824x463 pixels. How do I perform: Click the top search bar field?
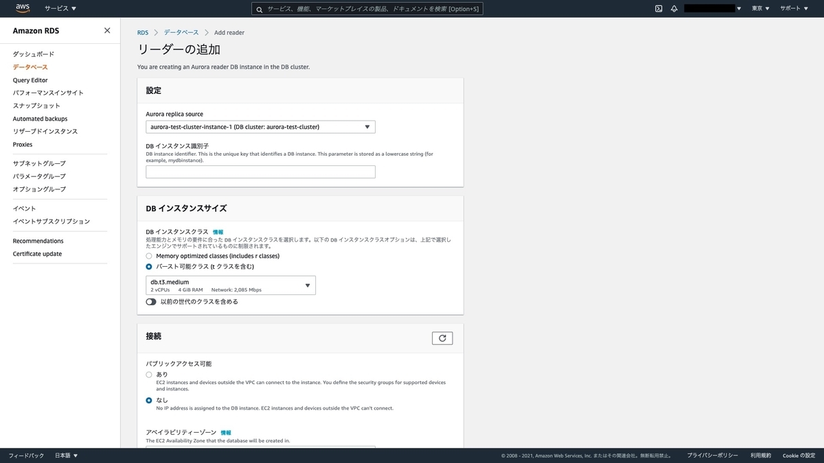[367, 9]
